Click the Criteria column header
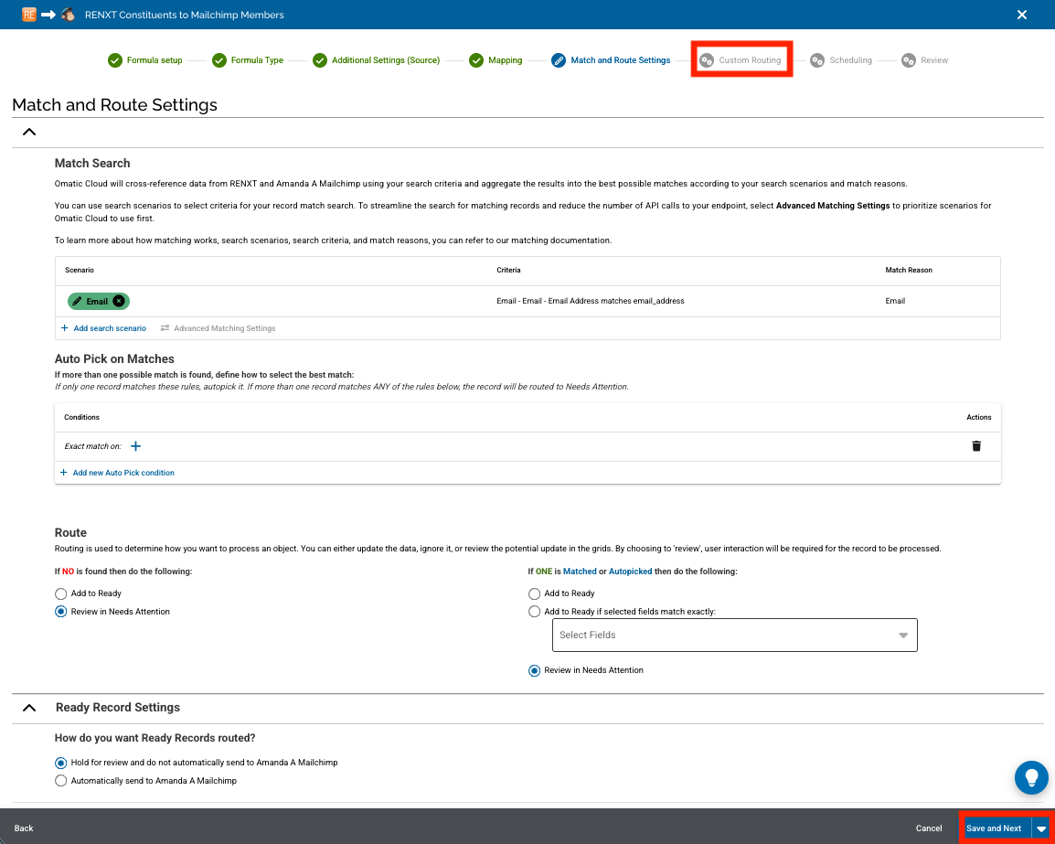This screenshot has width=1055, height=844. pyautogui.click(x=508, y=270)
